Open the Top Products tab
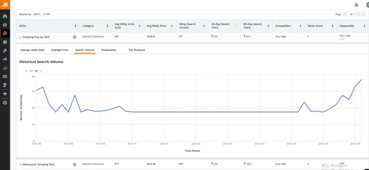Viewport: 369px width, 170px height. (x=136, y=50)
